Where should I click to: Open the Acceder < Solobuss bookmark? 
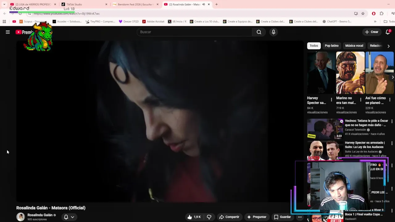pyautogui.click(x=67, y=22)
